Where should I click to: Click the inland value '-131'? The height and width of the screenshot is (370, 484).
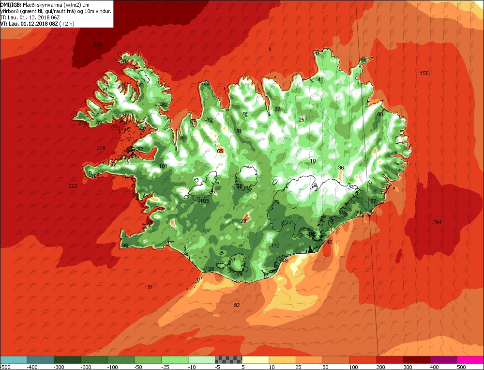pos(237,131)
